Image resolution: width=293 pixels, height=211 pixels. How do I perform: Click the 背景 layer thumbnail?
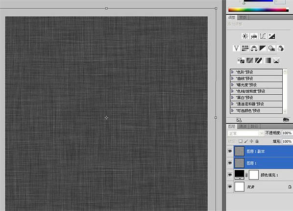pyautogui.click(x=240, y=186)
